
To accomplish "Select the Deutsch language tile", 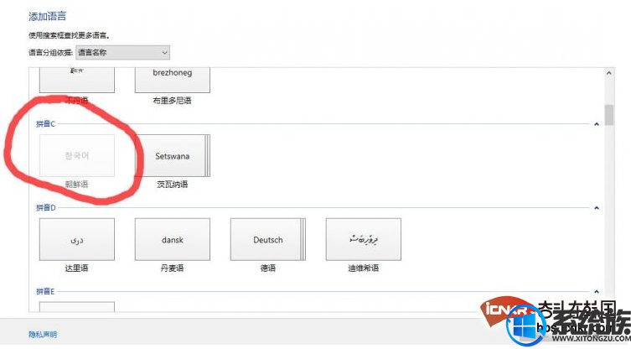I will coord(268,239).
